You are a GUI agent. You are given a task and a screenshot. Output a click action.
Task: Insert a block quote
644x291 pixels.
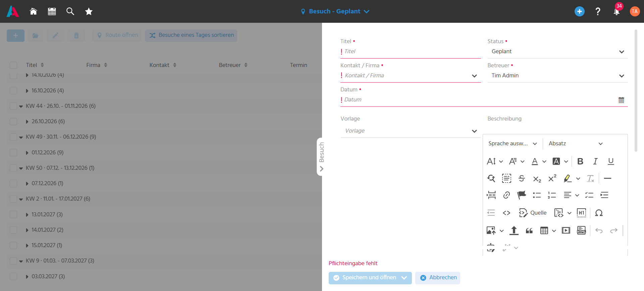(x=529, y=230)
